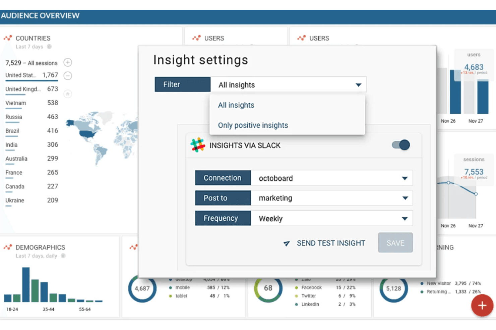Click the insight icon on first Users widget
The image size is (496, 330).
(x=196, y=38)
